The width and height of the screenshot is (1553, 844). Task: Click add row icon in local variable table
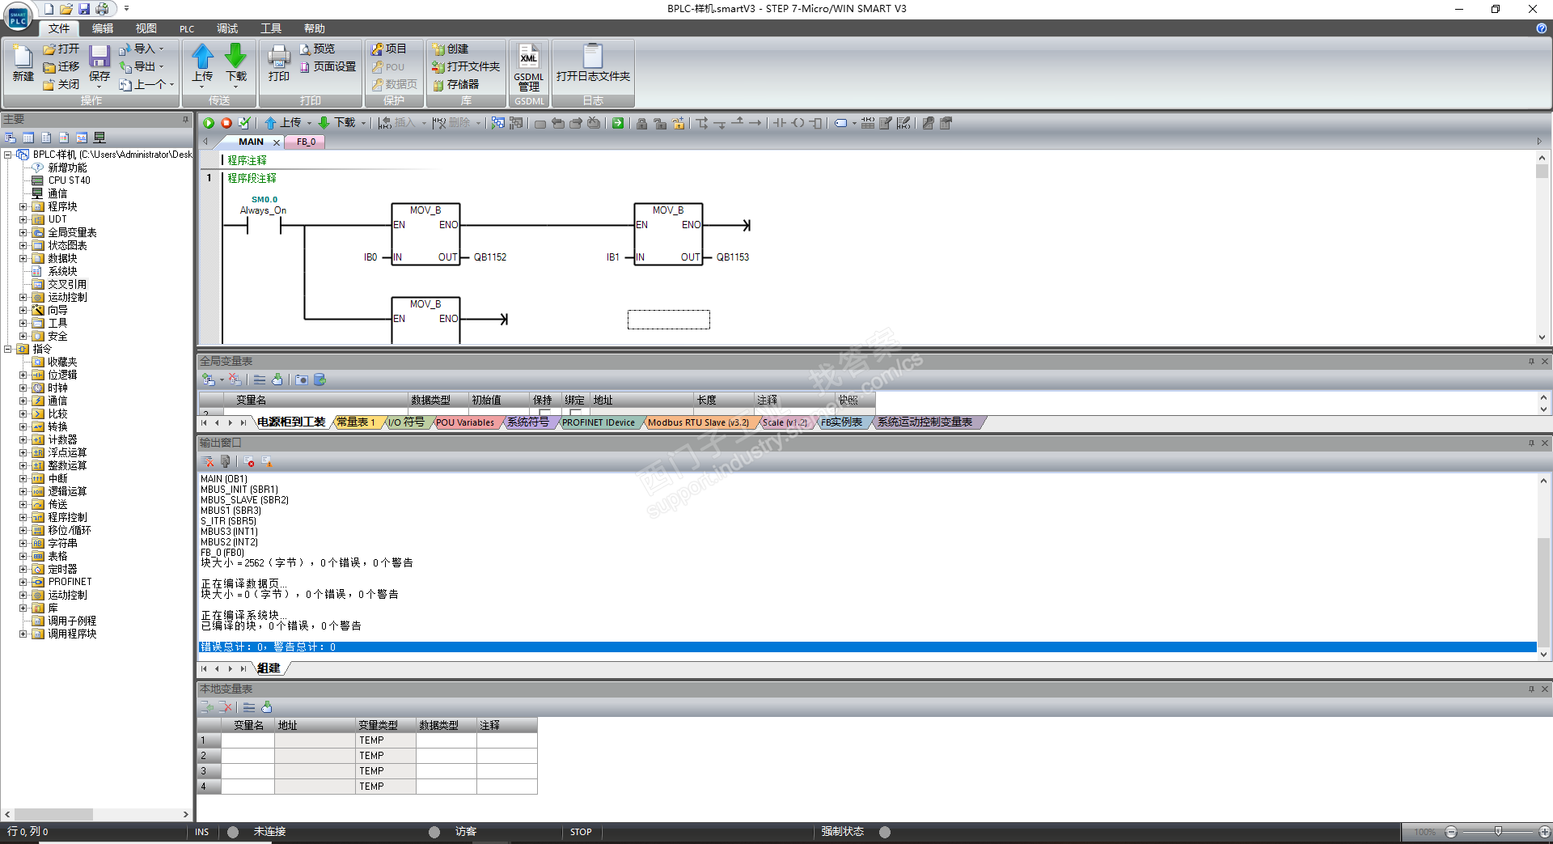click(x=208, y=707)
